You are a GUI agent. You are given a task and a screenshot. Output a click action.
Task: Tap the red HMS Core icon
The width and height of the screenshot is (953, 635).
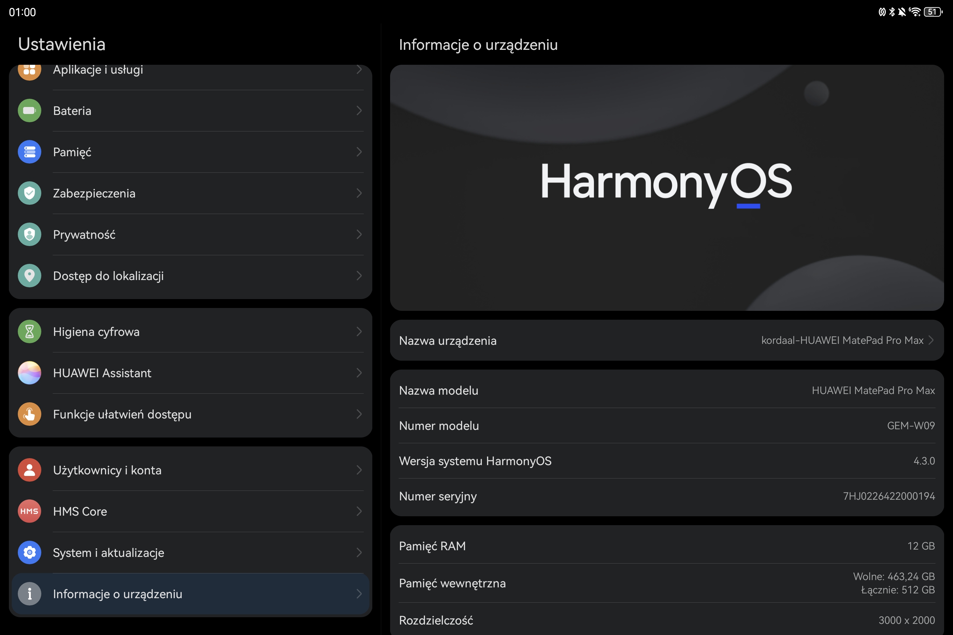pyautogui.click(x=30, y=511)
